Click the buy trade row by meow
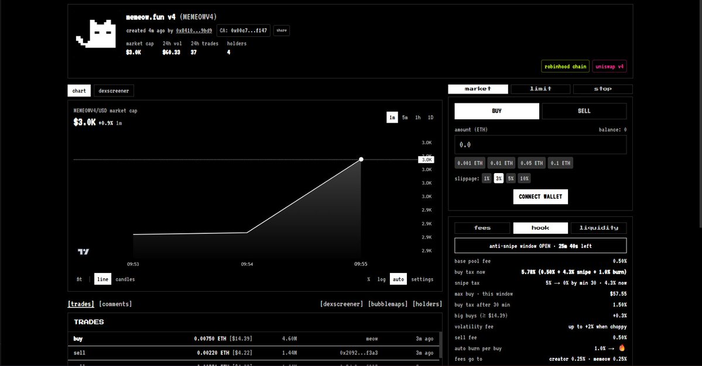702x366 pixels. pos(254,339)
